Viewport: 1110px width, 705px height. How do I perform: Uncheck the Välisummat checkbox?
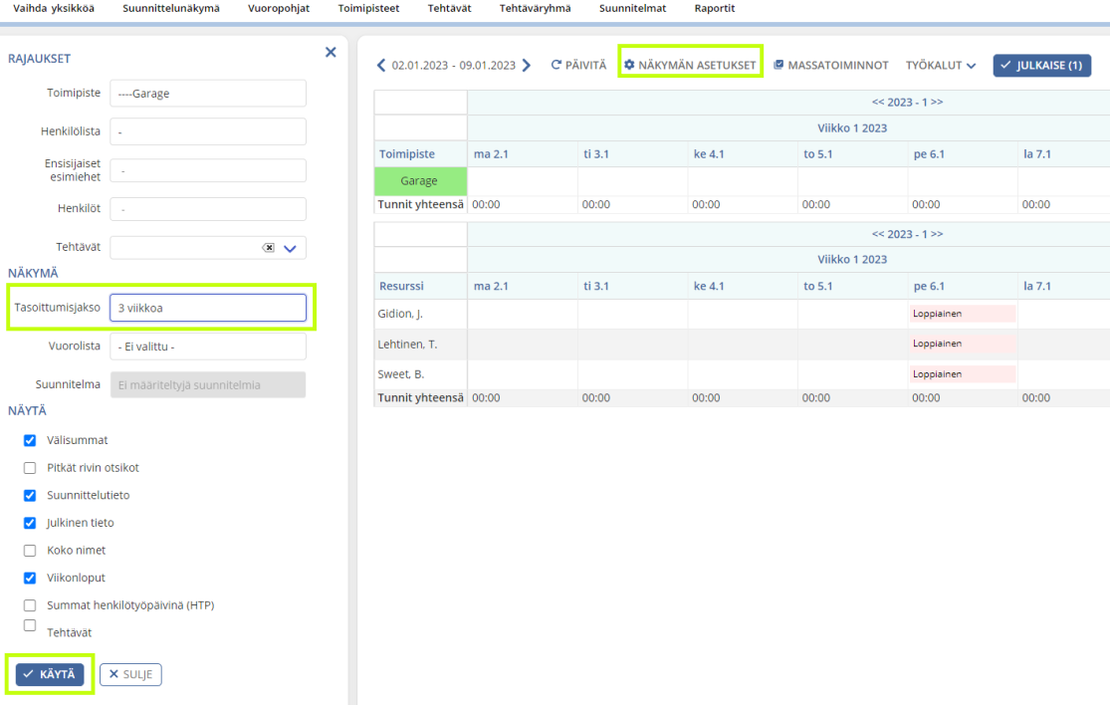(30, 440)
